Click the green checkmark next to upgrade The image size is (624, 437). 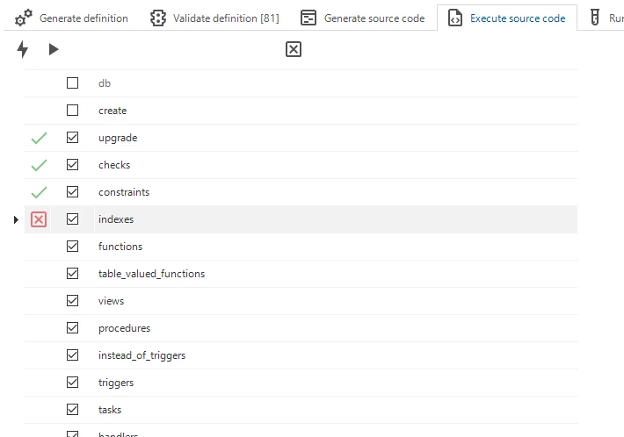(39, 138)
